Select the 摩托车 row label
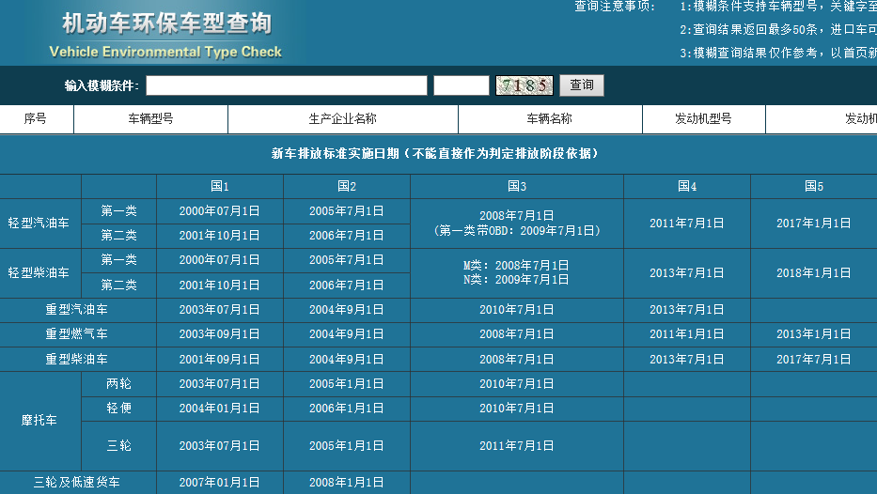The width and height of the screenshot is (877, 494). pyautogui.click(x=39, y=420)
